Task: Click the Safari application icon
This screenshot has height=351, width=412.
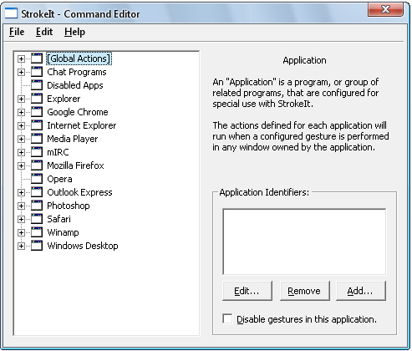Action: tap(37, 219)
